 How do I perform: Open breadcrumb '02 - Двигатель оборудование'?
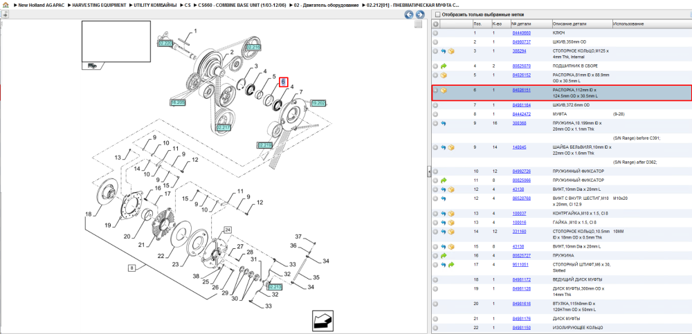point(327,5)
